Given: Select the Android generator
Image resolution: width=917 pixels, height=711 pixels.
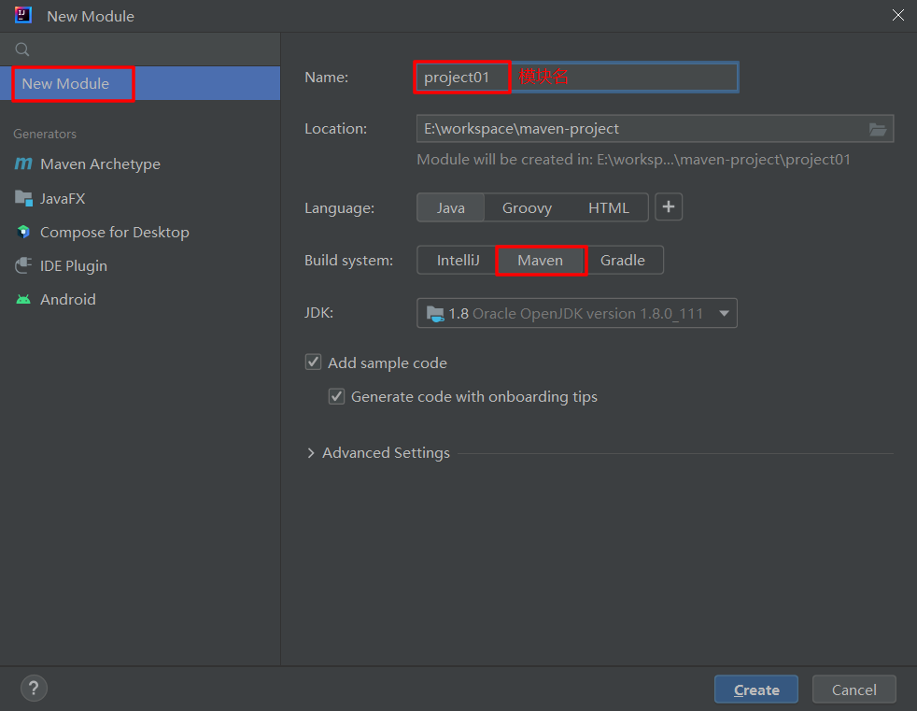Looking at the screenshot, I should coord(68,299).
